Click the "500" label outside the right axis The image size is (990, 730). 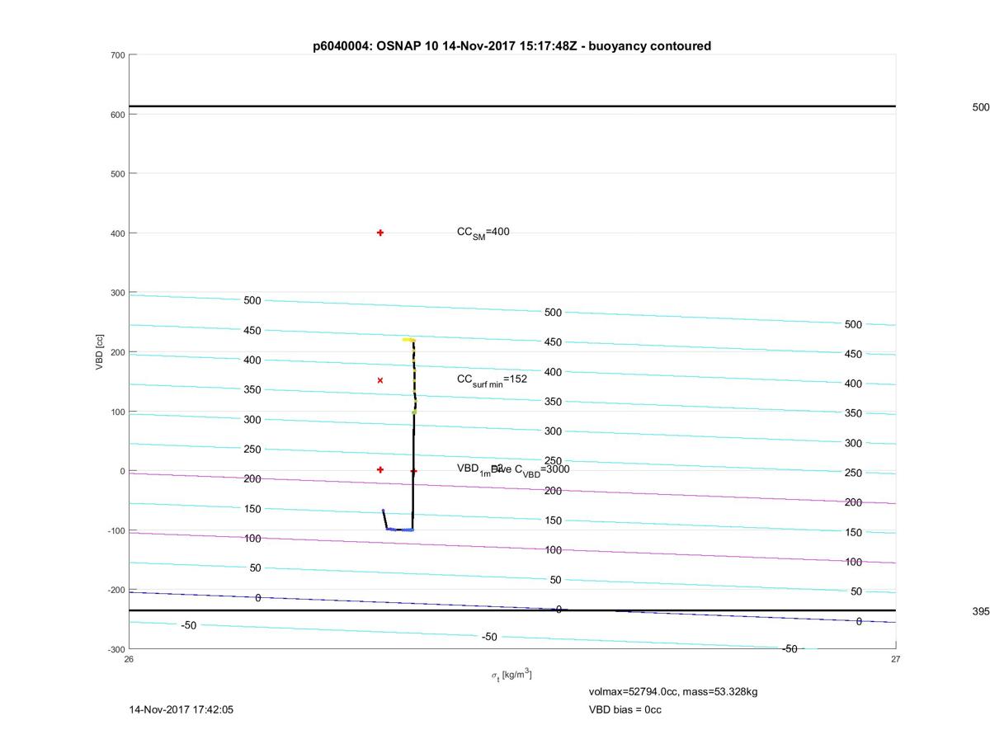[980, 107]
